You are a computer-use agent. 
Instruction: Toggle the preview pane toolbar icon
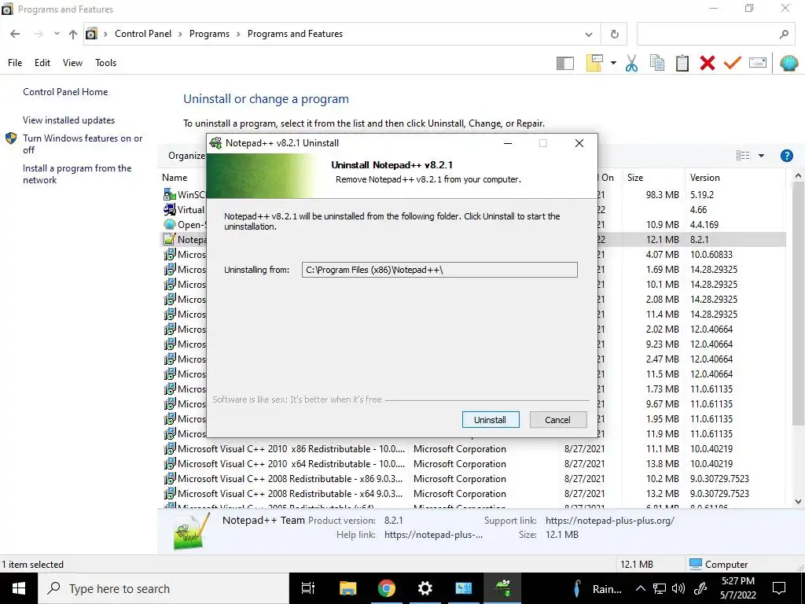[x=564, y=63]
